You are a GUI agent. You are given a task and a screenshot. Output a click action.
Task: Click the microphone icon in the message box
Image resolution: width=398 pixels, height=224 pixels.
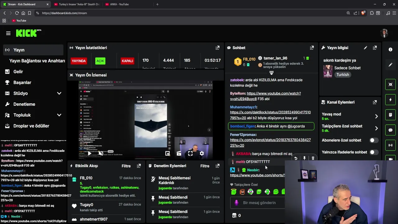pyautogui.click(x=236, y=203)
